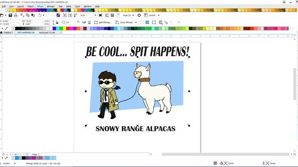Click the Full-screen preview icon
This screenshot has width=298, height=167.
(101, 15)
